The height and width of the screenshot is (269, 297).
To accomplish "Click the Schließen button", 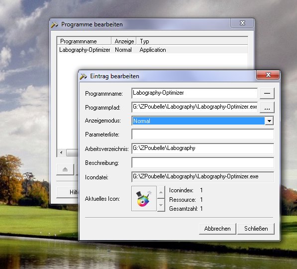I will pyautogui.click(x=256, y=229).
